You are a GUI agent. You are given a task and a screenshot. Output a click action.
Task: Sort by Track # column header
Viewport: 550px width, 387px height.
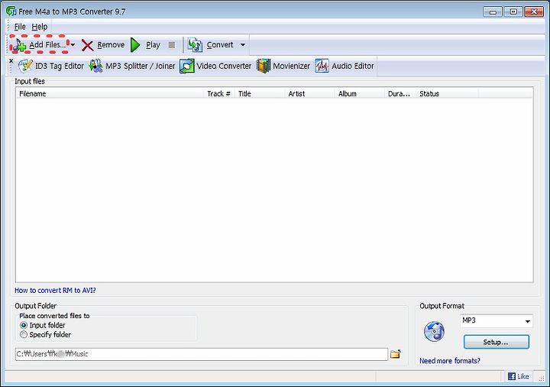point(219,94)
